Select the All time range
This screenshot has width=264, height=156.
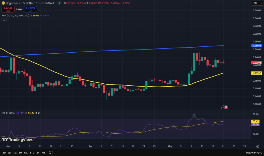tap(43, 153)
